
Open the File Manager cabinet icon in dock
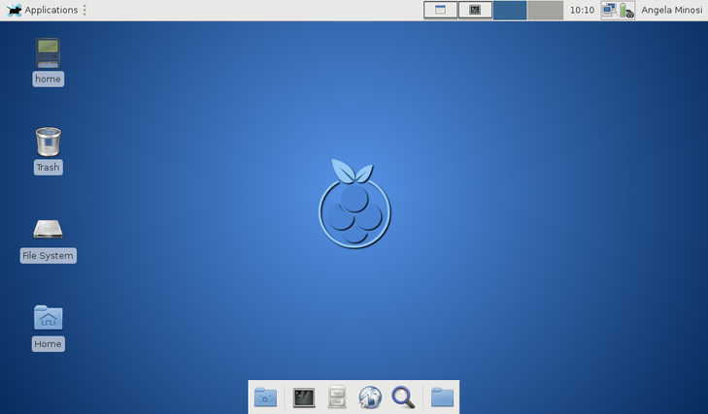337,398
